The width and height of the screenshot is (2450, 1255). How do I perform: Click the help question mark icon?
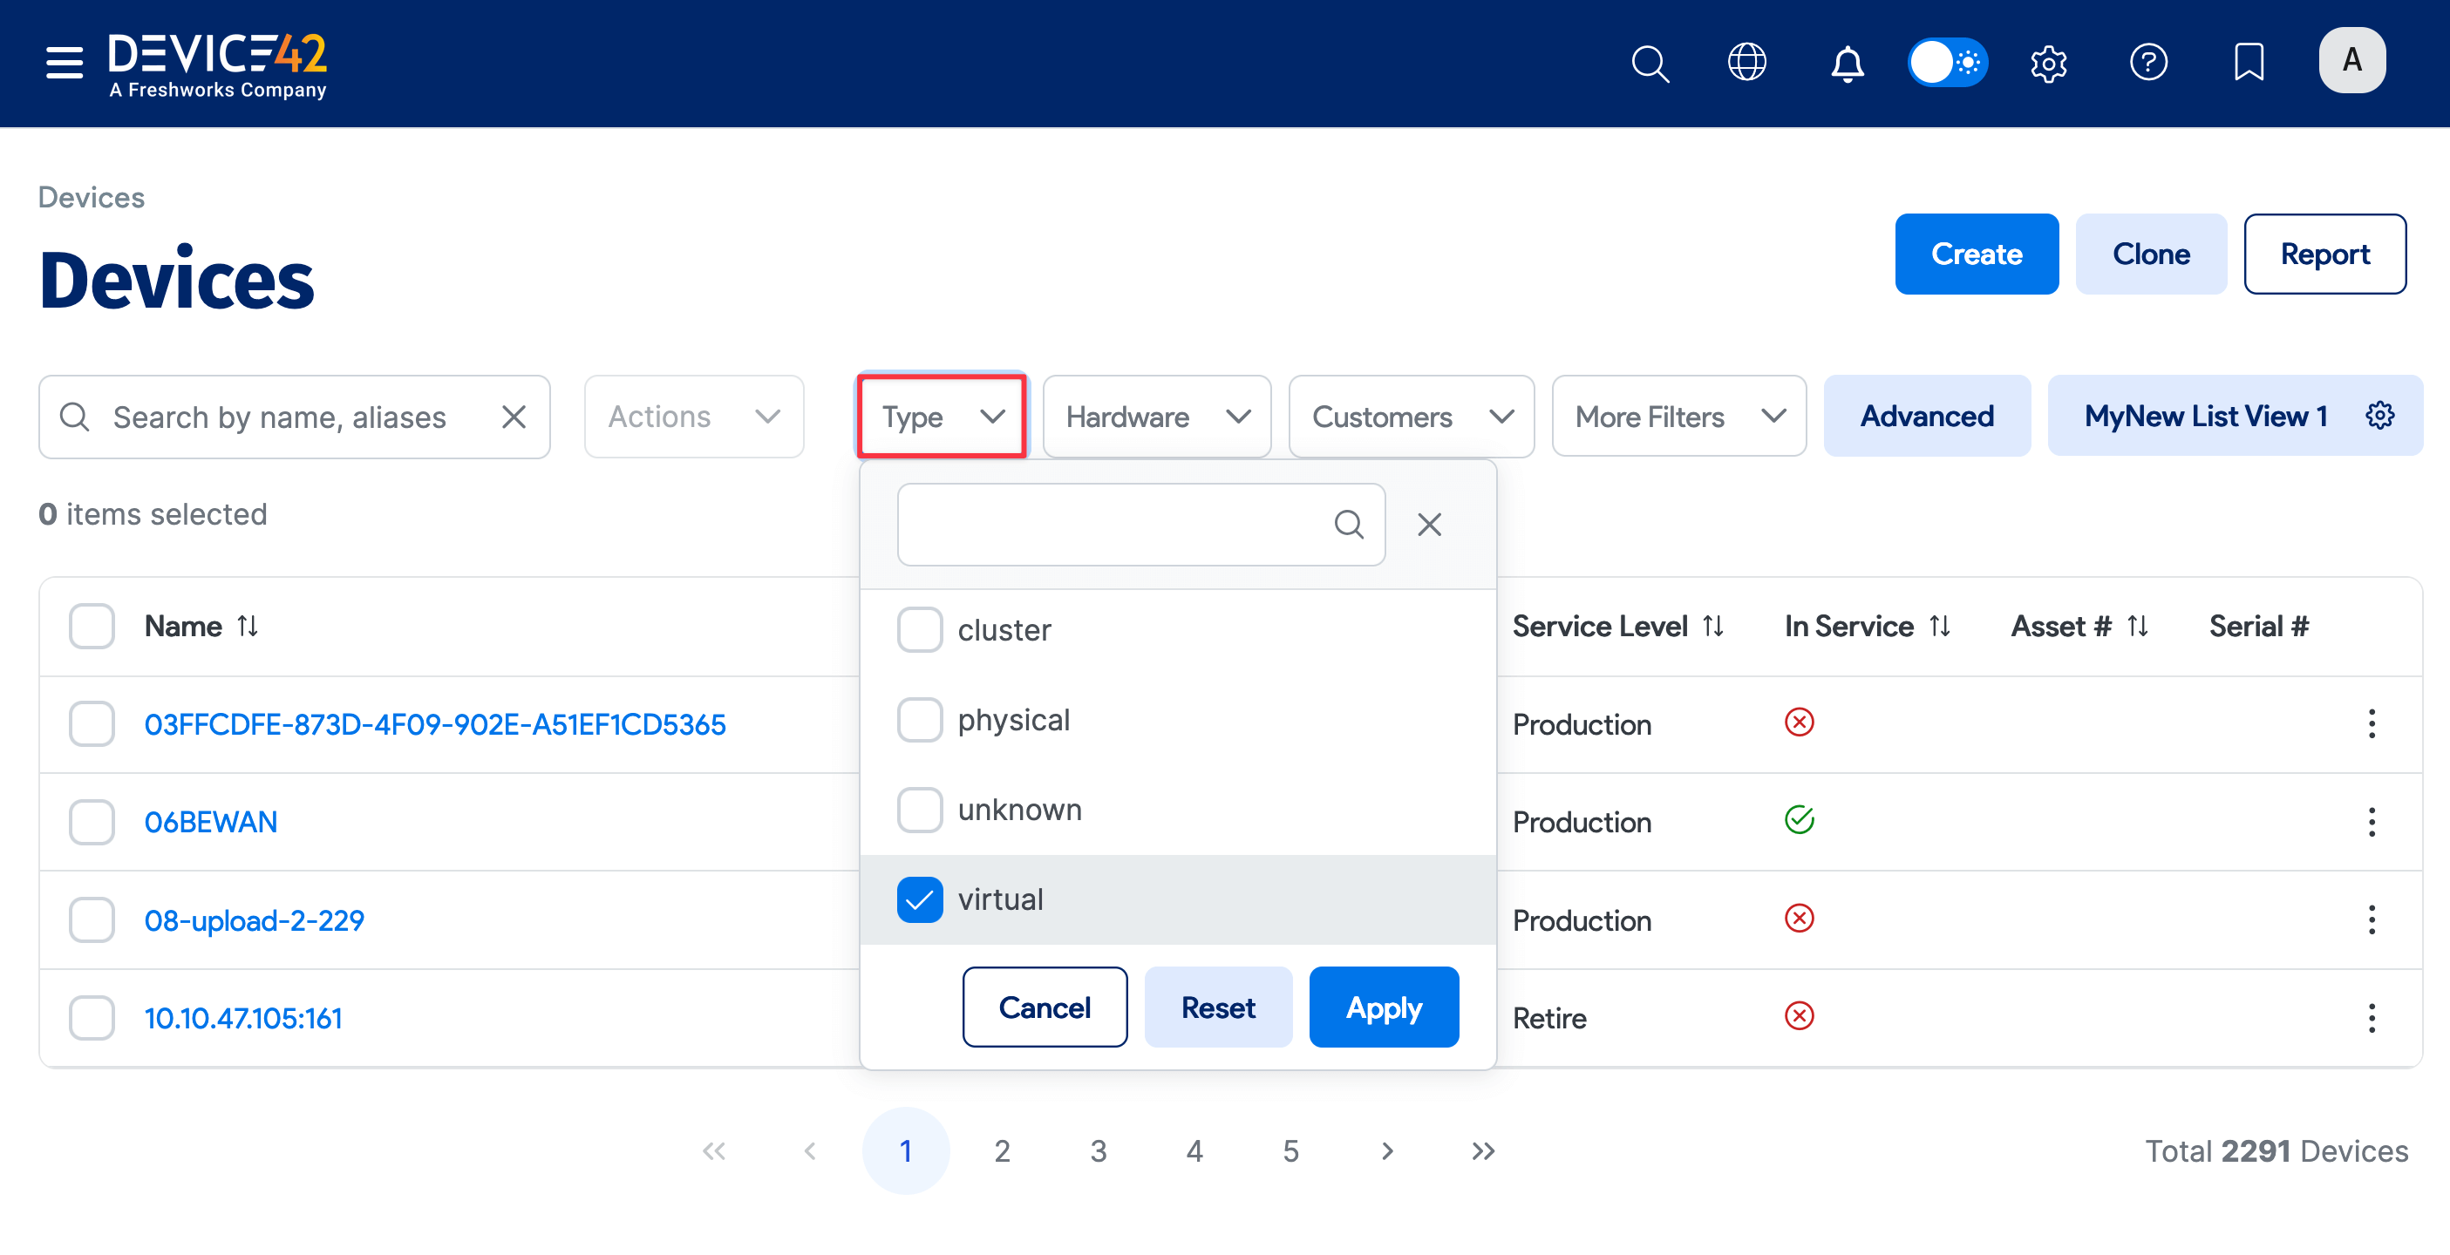pos(2147,64)
